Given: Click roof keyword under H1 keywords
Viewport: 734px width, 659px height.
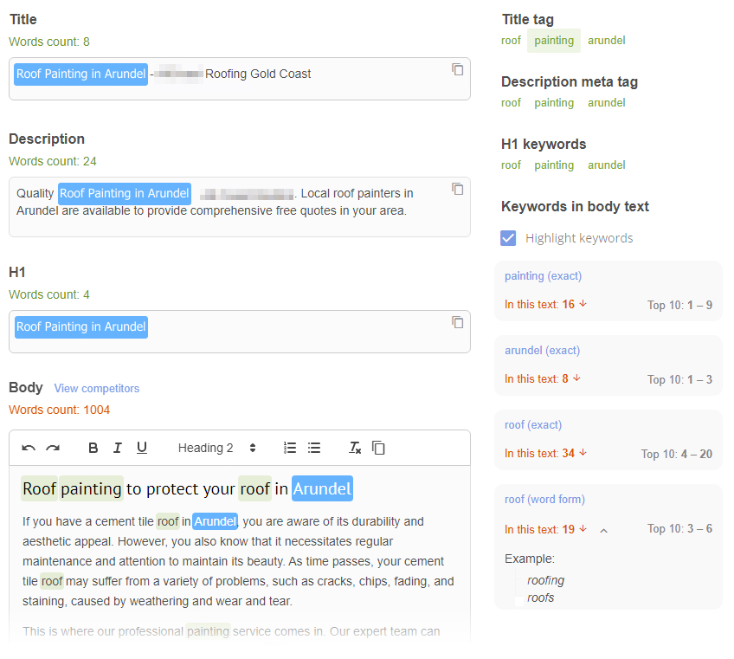Looking at the screenshot, I should pyautogui.click(x=511, y=165).
